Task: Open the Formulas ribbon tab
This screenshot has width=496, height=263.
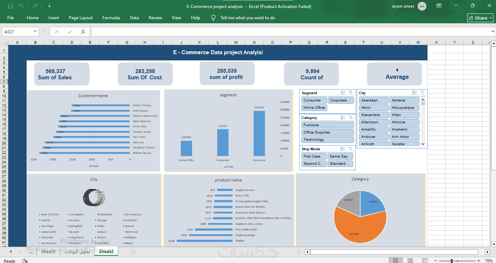Action: [x=111, y=18]
